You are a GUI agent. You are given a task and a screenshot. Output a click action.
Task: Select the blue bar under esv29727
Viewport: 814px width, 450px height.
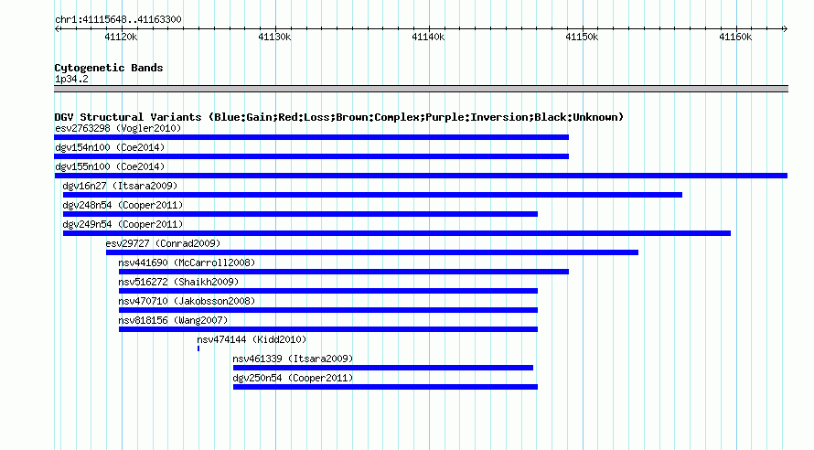[371, 252]
